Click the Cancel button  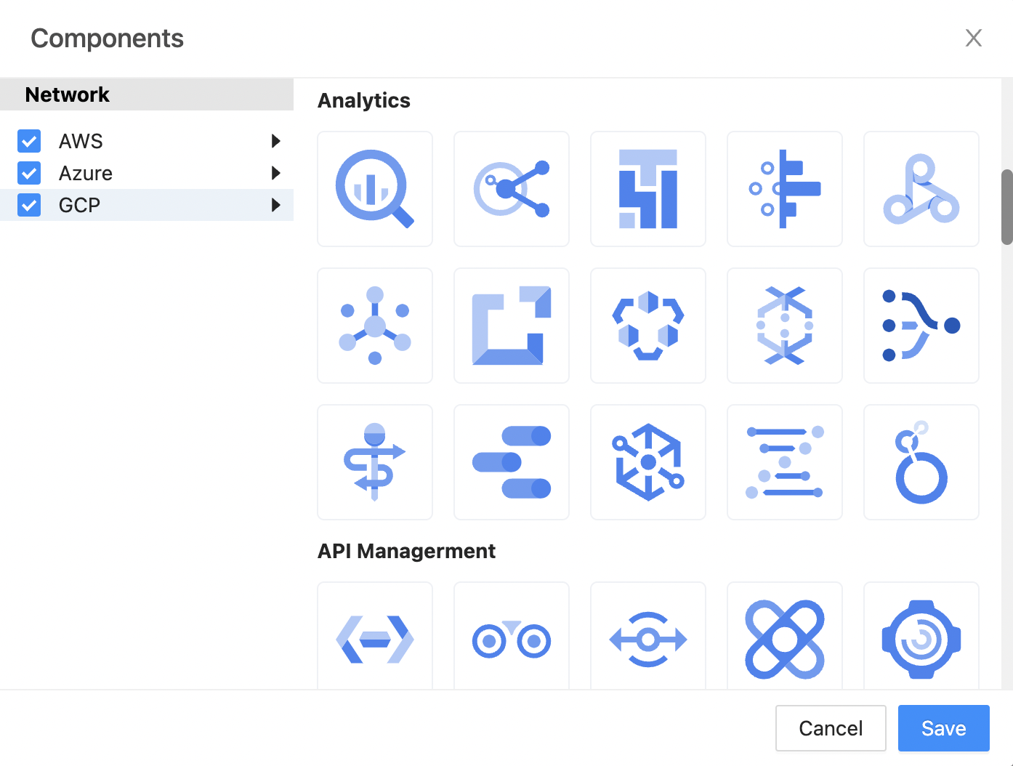(x=831, y=728)
